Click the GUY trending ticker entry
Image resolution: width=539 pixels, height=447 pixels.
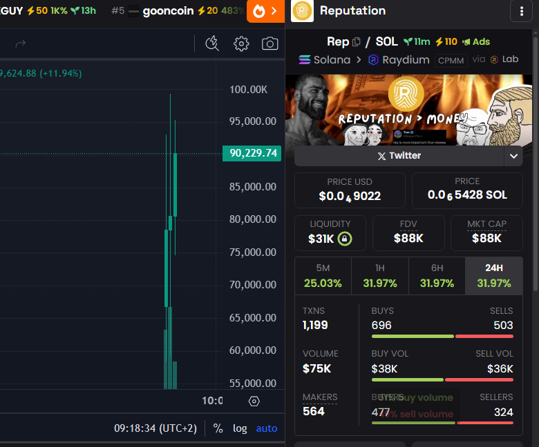(x=48, y=11)
